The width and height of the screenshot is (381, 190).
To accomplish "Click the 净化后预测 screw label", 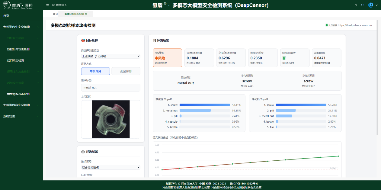I will pyautogui.click(x=309, y=81).
